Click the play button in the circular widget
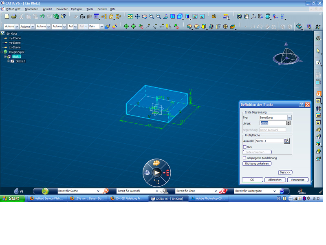The height and width of the screenshot is (245, 326). (x=156, y=173)
